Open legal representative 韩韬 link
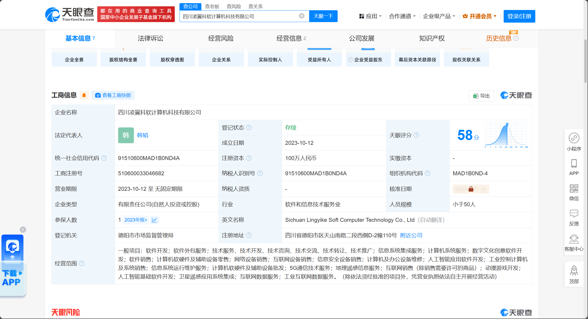The height and width of the screenshot is (319, 588). click(x=143, y=135)
